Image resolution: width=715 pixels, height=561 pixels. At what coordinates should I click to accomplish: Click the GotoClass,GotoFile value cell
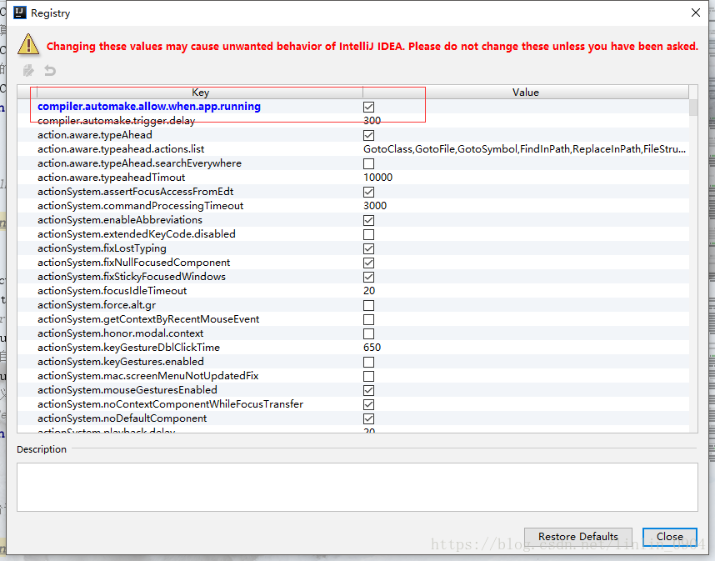524,148
